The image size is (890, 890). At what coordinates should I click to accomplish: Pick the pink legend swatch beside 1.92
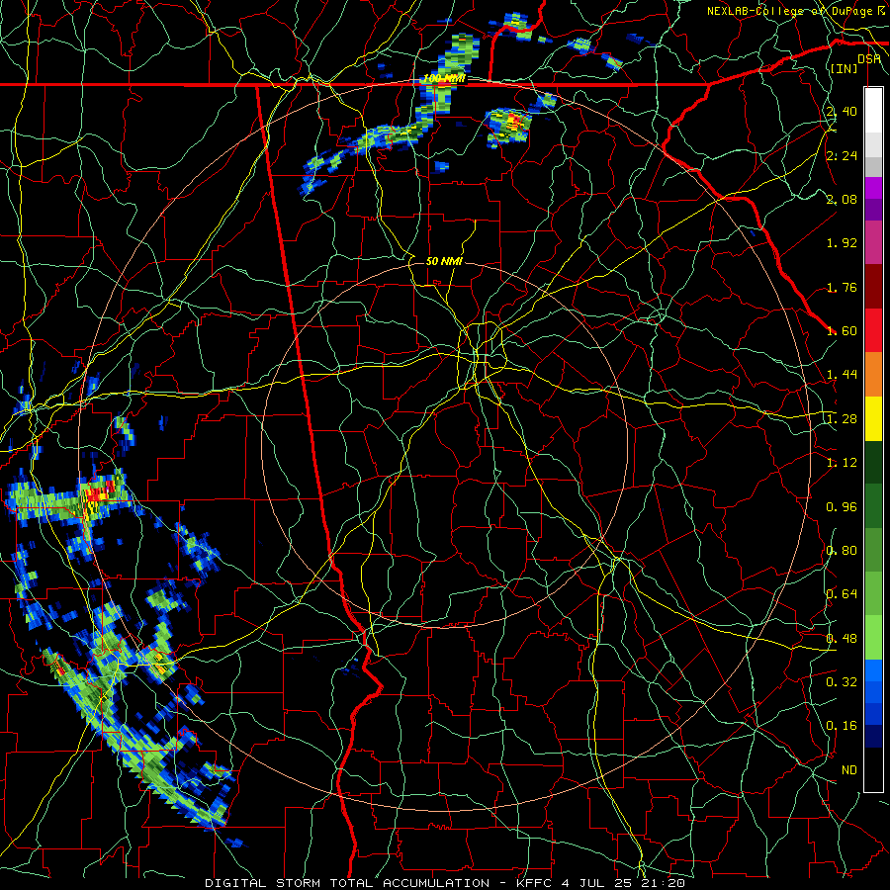[873, 242]
